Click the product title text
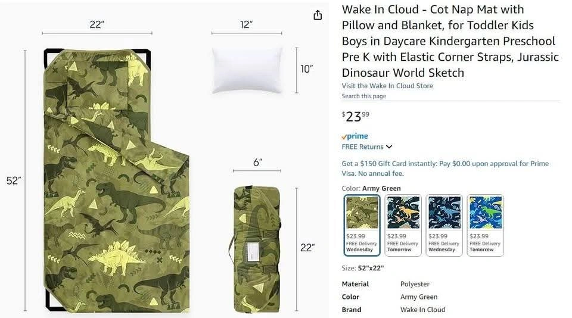 click(450, 41)
